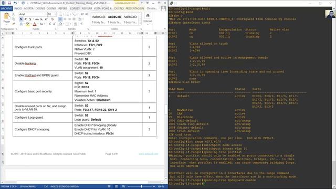Switch to the PRESENTACIÓN table tools tab
336x189 pixels.
pos(134,8)
